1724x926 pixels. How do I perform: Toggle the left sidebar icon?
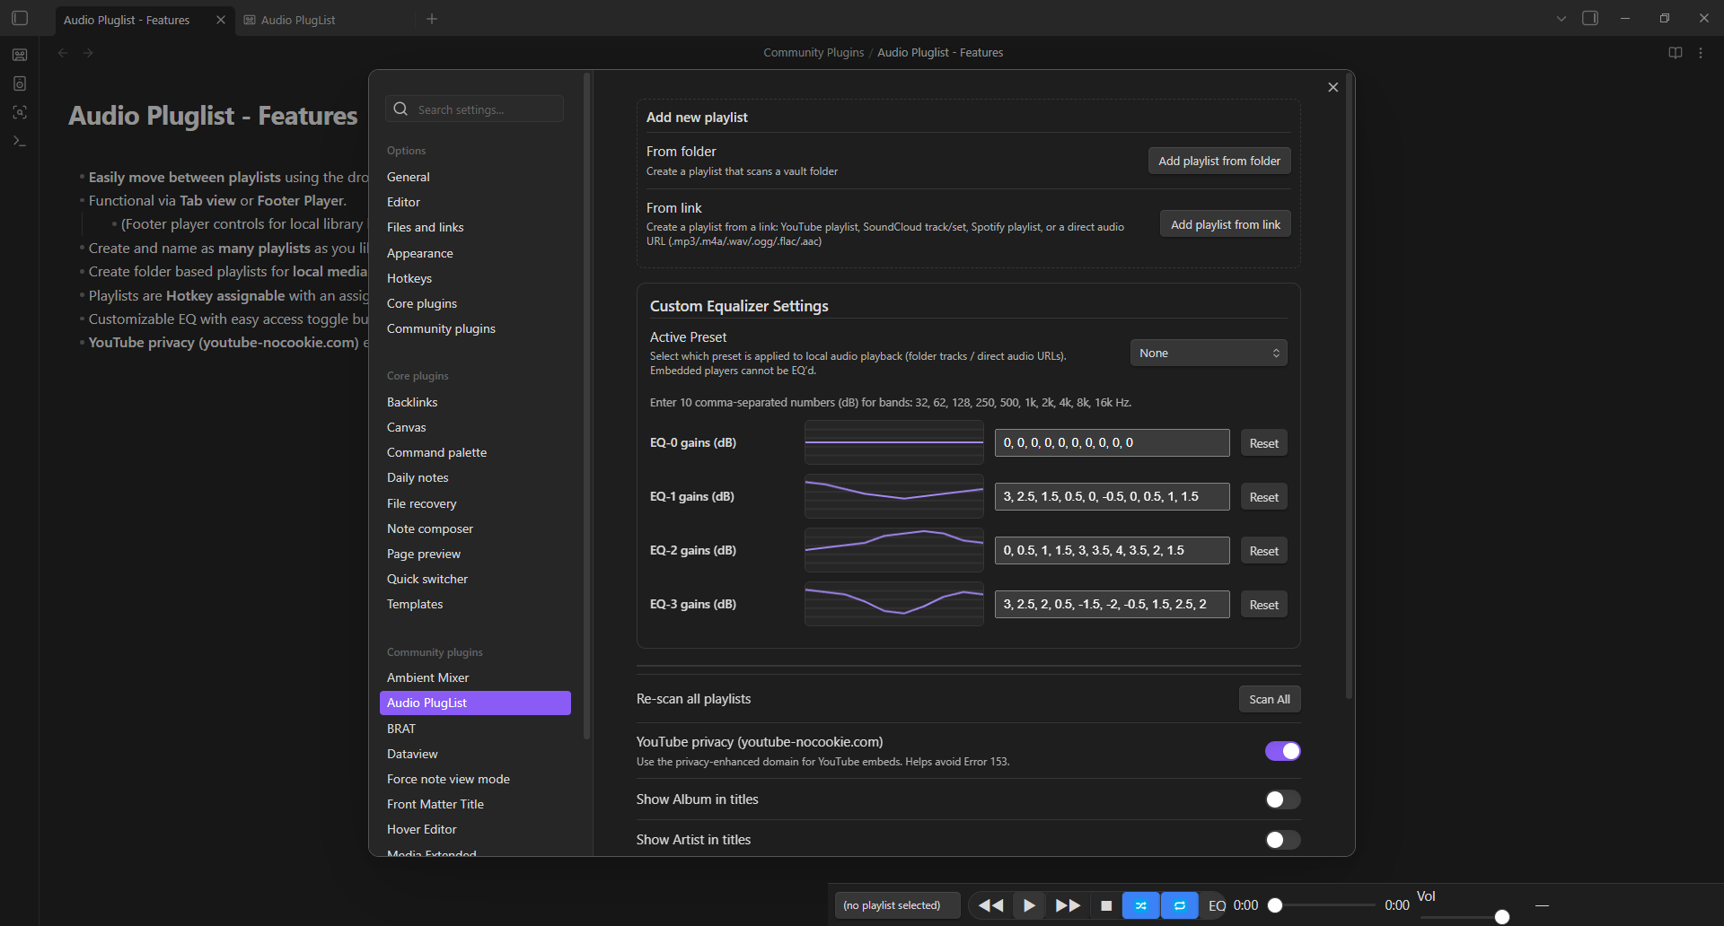[20, 18]
